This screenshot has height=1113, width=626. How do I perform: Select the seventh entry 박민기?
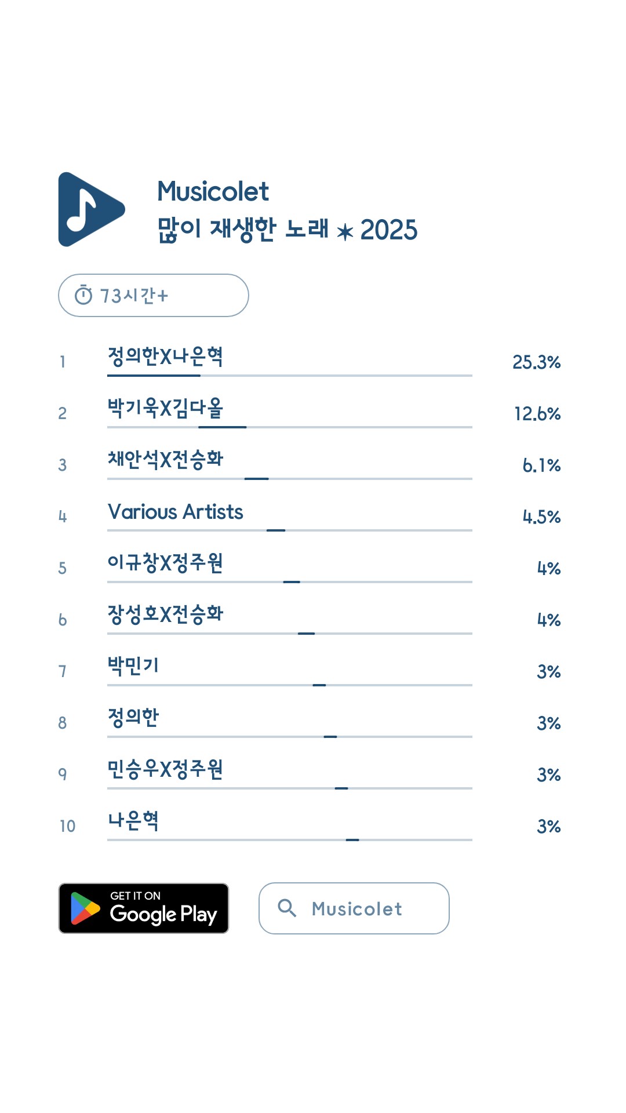[133, 666]
